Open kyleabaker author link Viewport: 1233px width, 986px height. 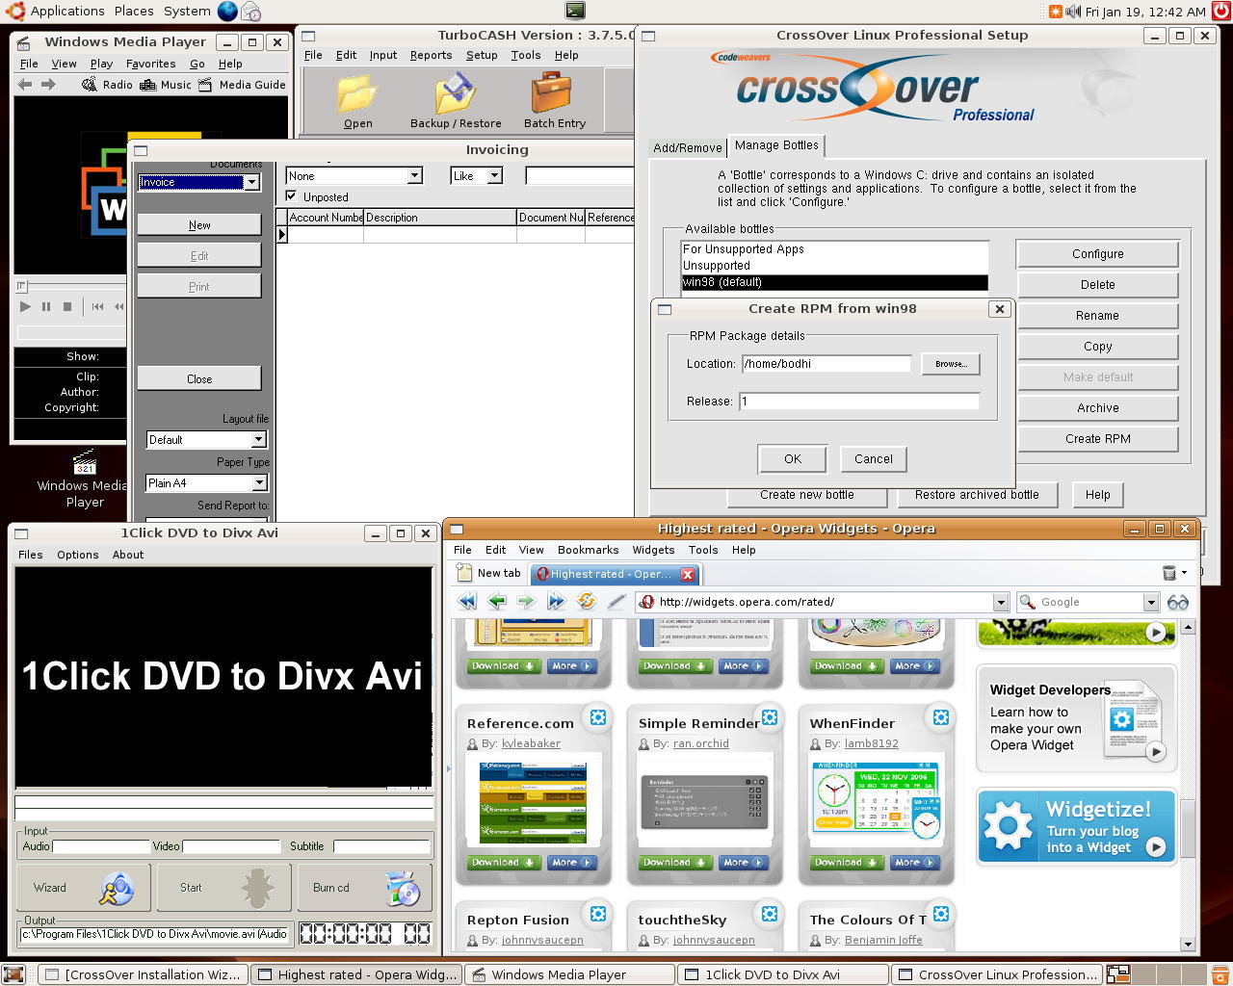(x=531, y=743)
